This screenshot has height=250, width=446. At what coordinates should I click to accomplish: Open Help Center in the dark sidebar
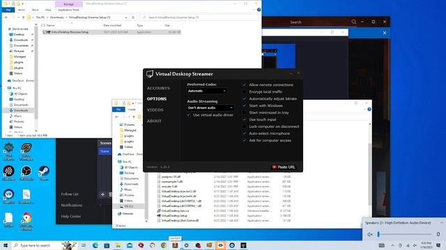71,216
